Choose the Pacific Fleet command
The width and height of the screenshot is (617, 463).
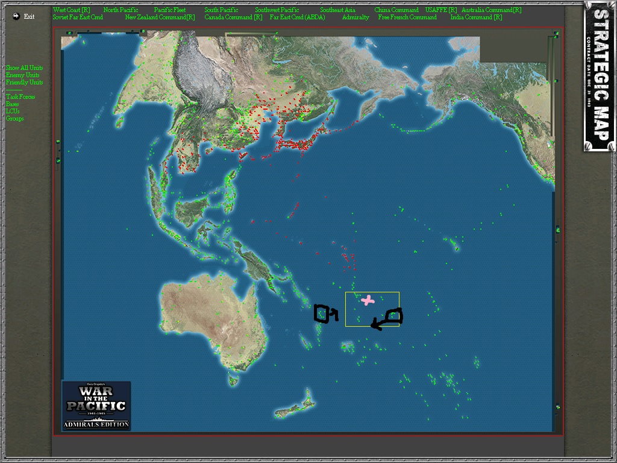tap(170, 10)
